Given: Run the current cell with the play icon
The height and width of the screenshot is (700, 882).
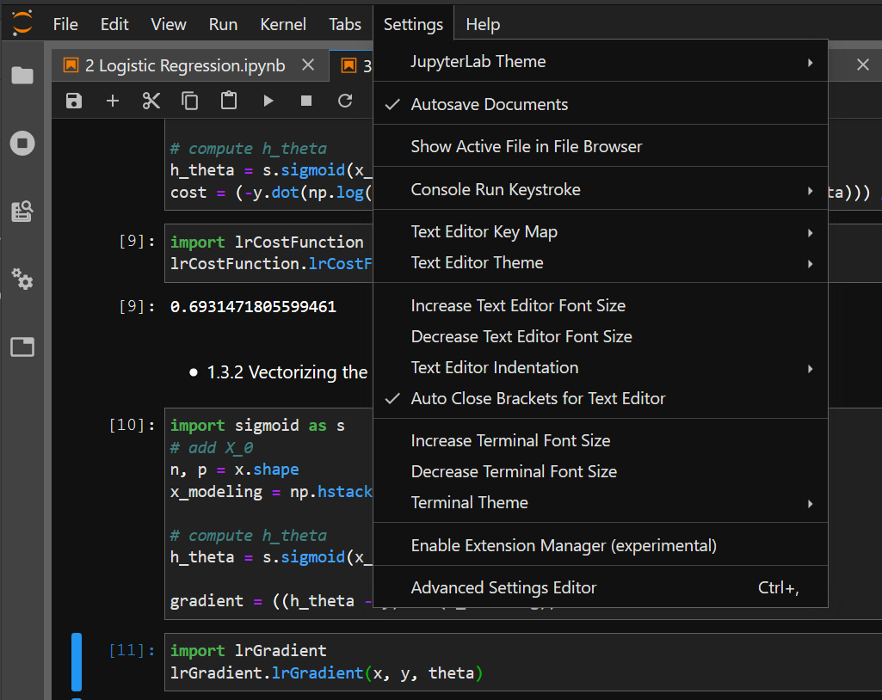Looking at the screenshot, I should [268, 101].
